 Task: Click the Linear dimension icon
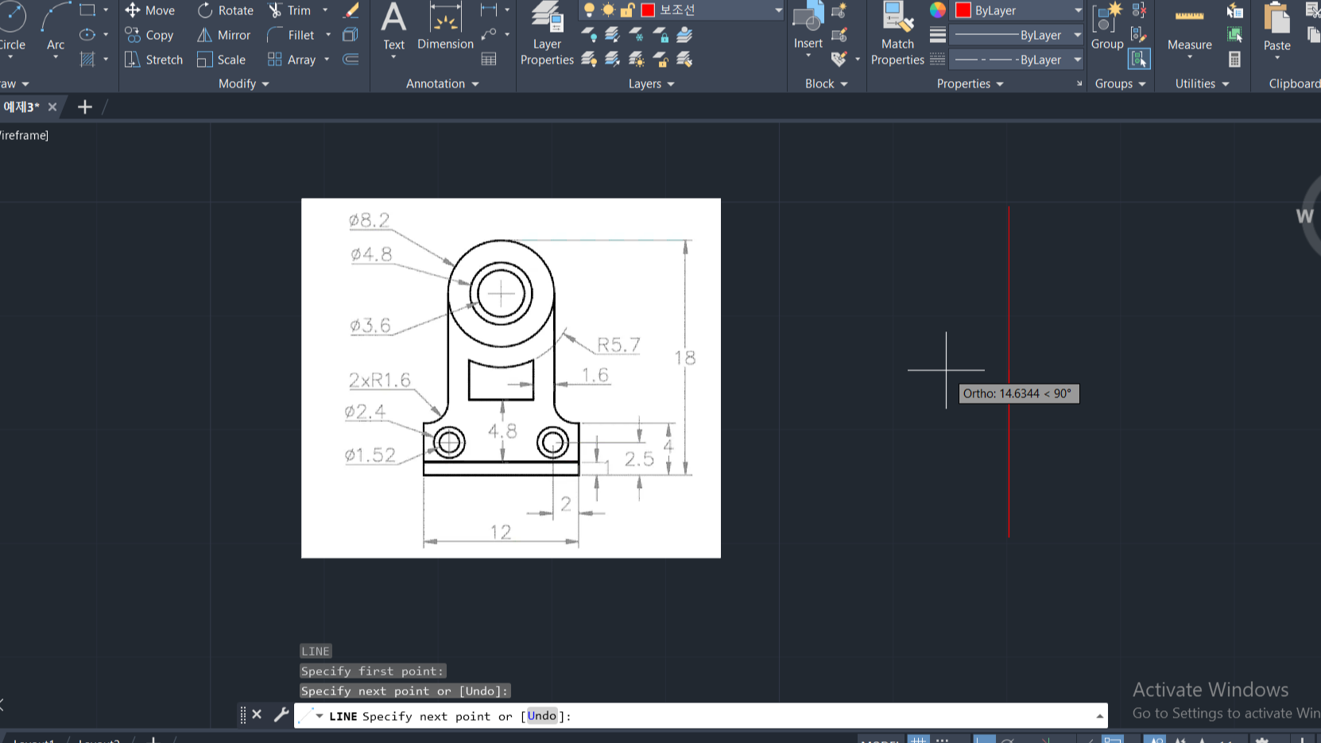click(489, 10)
